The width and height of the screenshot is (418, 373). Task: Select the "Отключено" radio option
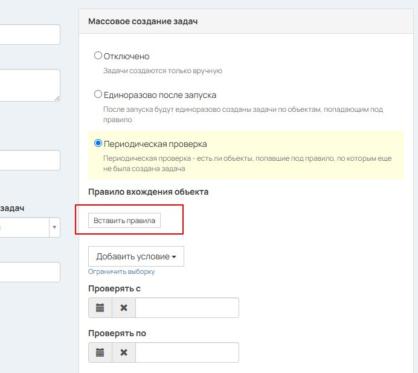98,56
